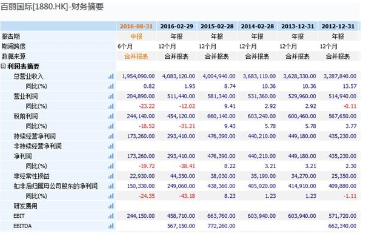The image size is (366, 236).
Task: Select the 2012-12-31 column header
Action: [338, 26]
